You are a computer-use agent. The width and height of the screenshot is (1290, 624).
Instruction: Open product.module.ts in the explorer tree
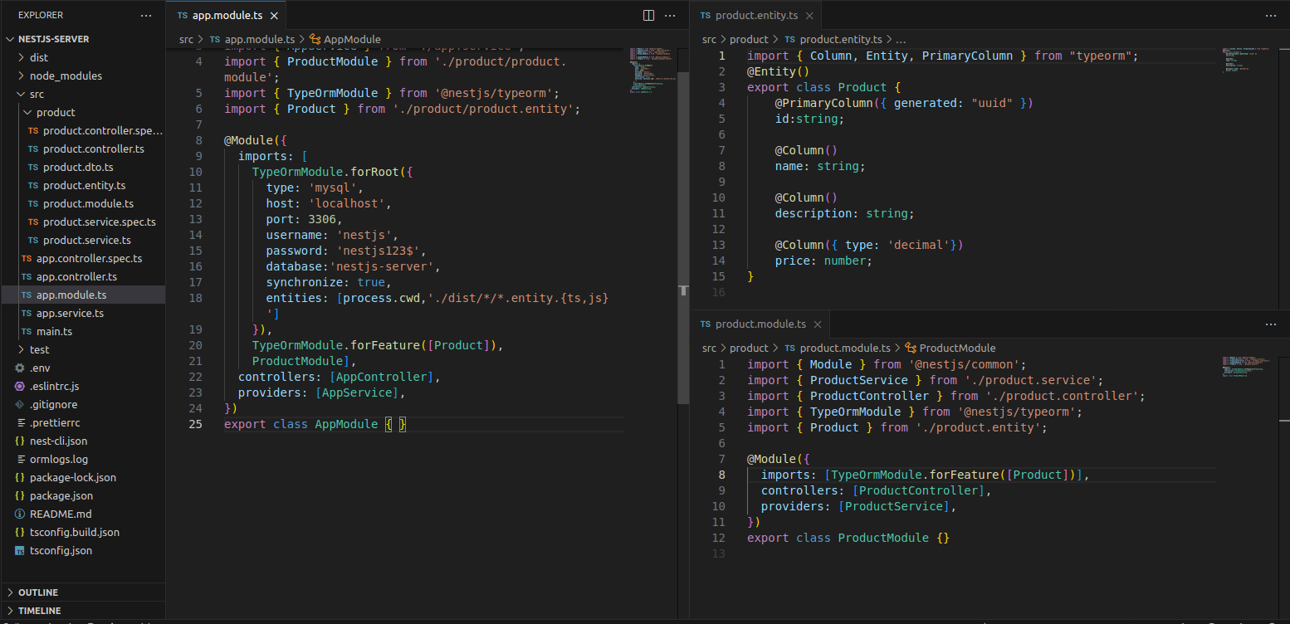tap(83, 203)
